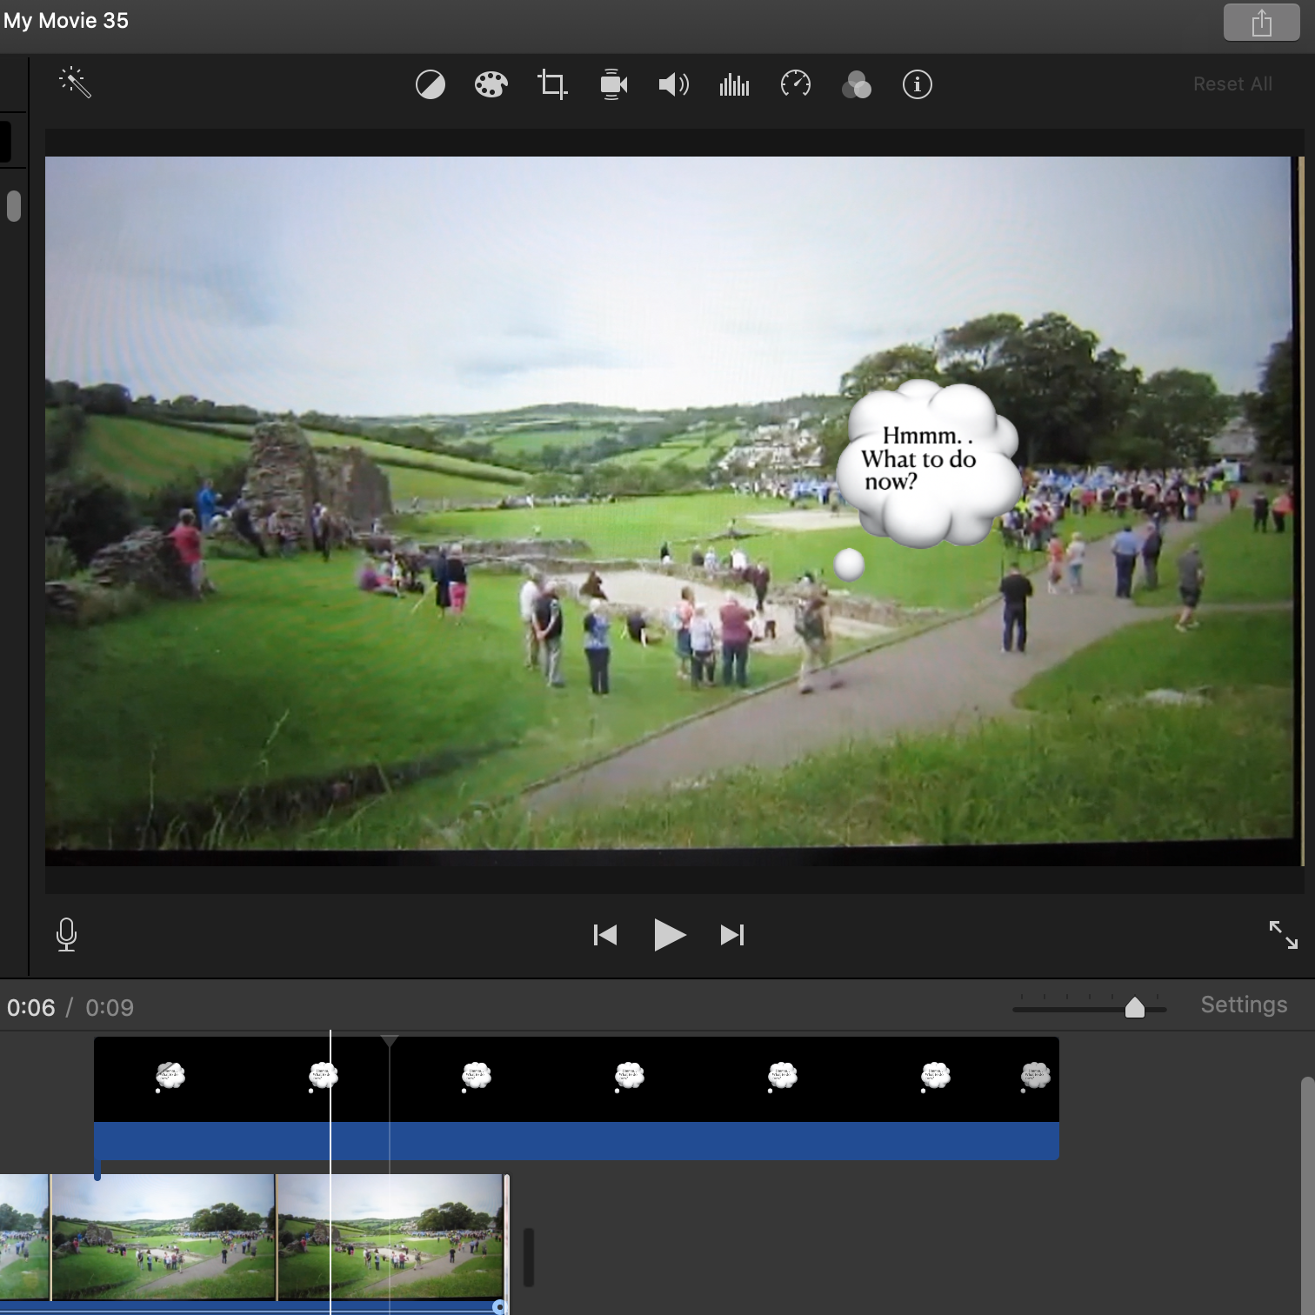Open the volume adjustment controls
Viewport: 1315px width, 1315px height.
(674, 85)
